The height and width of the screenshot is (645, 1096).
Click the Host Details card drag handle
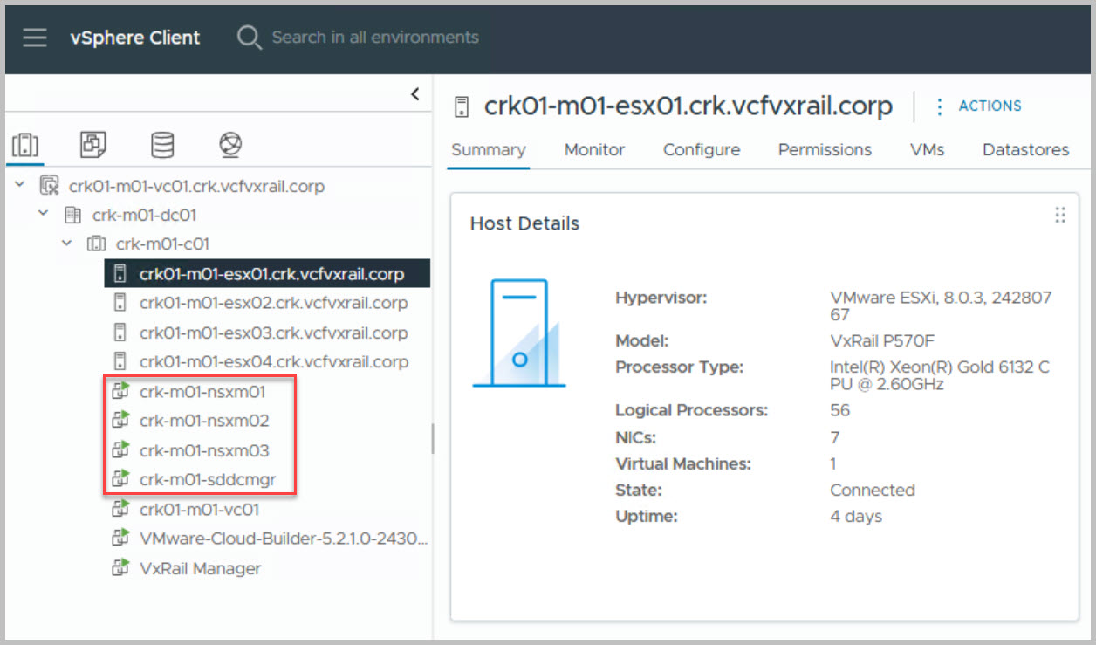pyautogui.click(x=1060, y=216)
